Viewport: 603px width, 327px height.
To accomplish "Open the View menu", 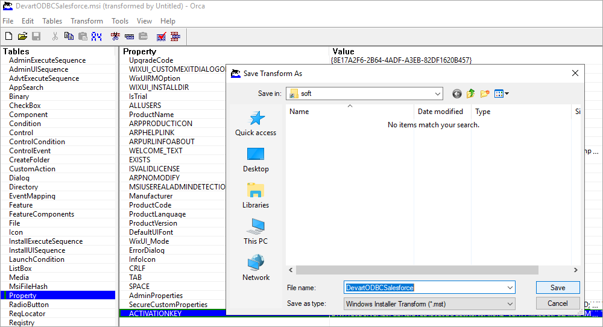I will pyautogui.click(x=144, y=21).
